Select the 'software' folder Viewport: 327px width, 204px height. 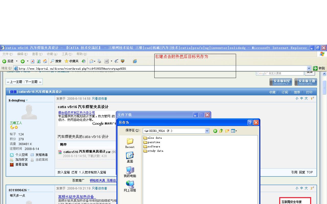pos(152,147)
